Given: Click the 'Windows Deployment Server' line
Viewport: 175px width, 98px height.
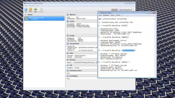Looking at the screenshot, I should pos(113,41).
